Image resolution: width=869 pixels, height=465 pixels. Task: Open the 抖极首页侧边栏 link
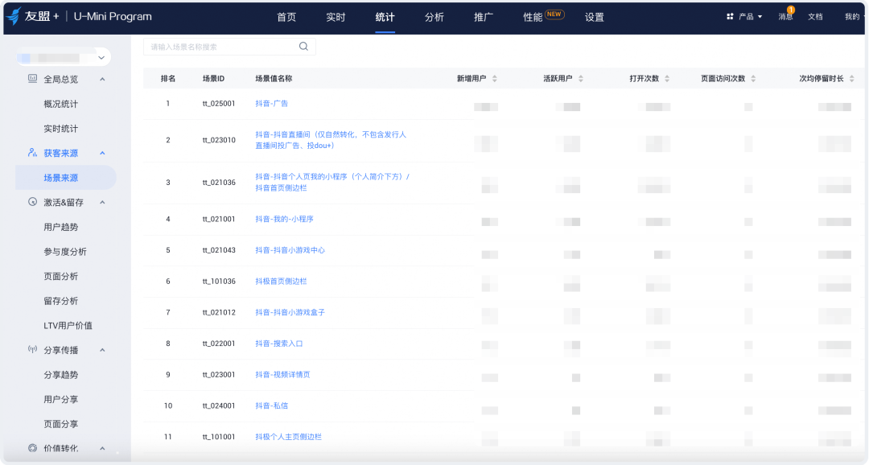(281, 281)
